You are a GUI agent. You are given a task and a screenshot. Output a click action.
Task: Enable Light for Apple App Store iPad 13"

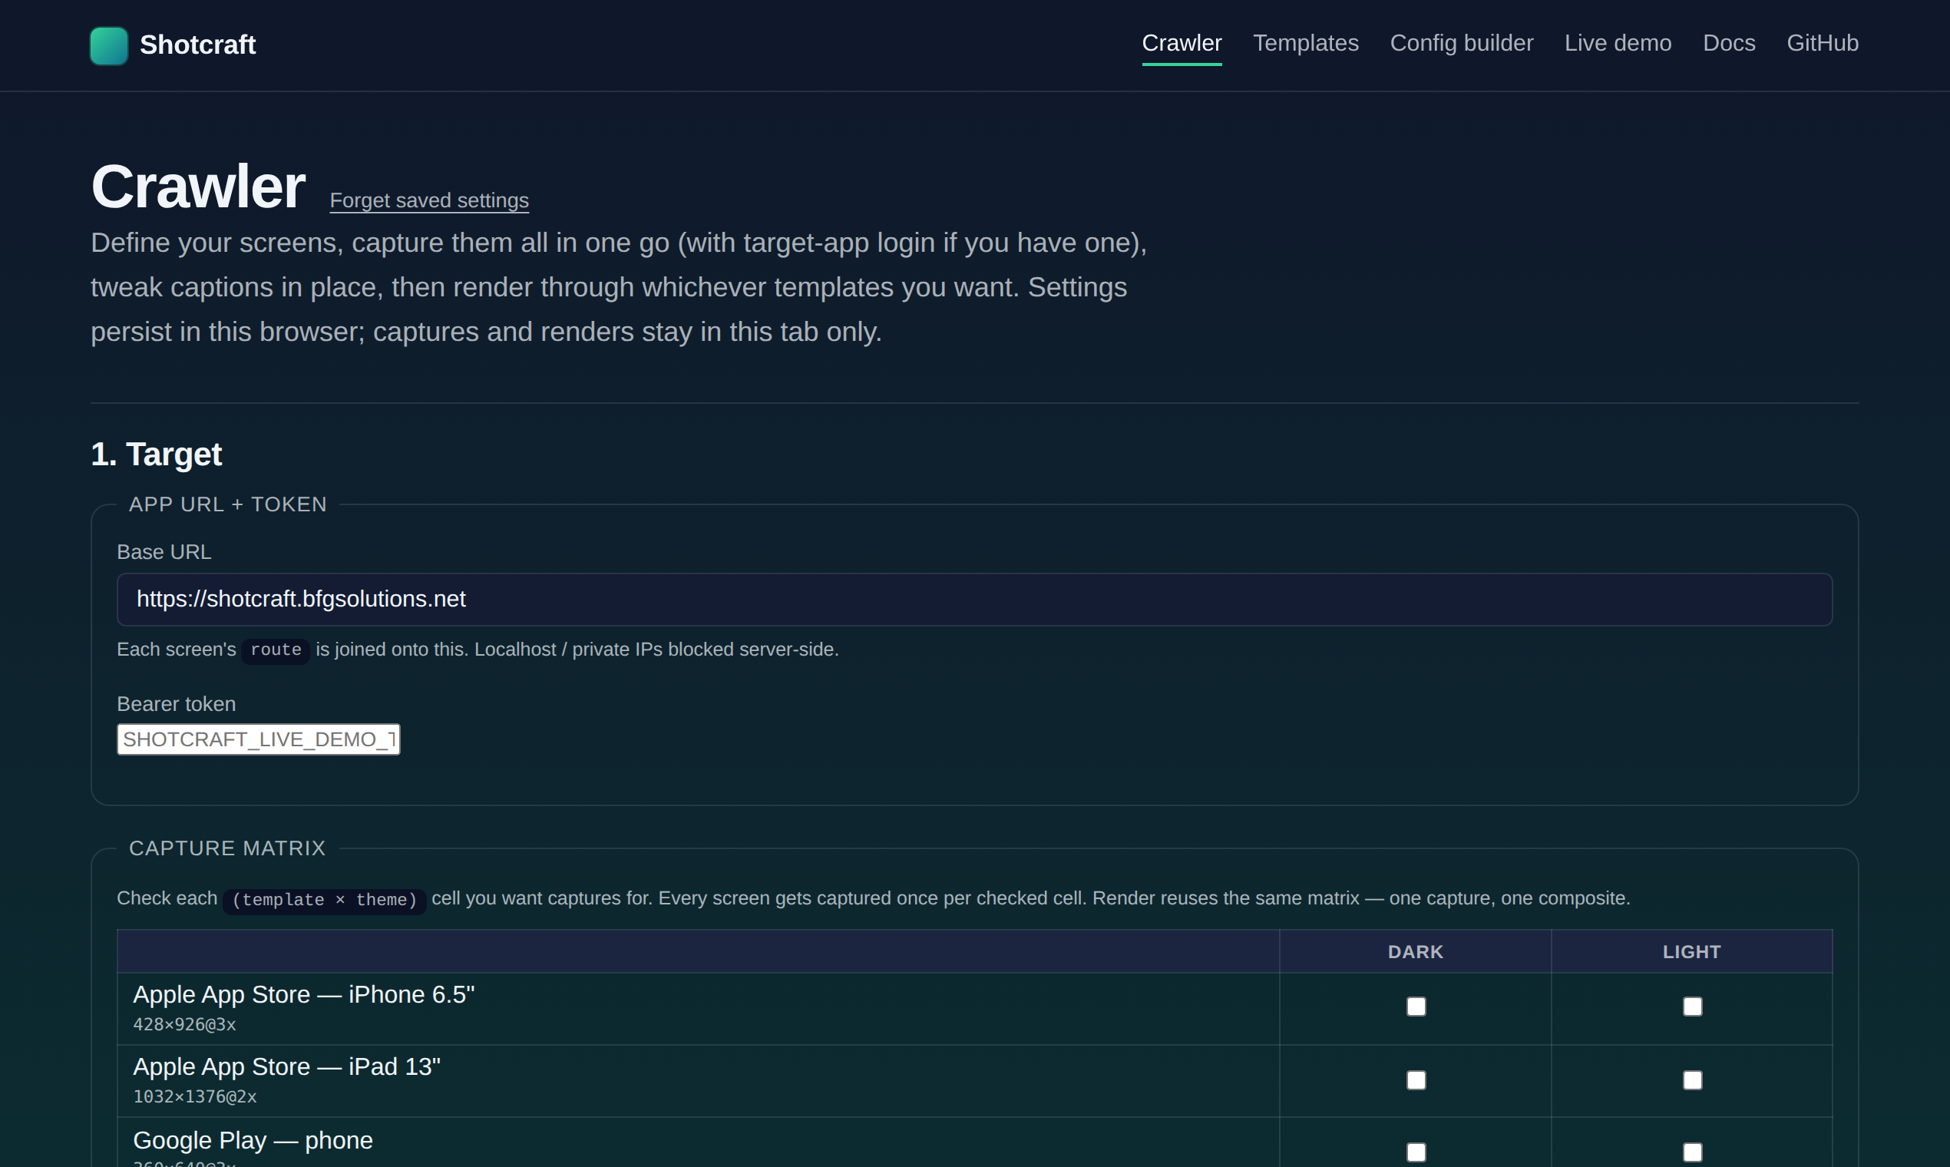click(x=1692, y=1079)
